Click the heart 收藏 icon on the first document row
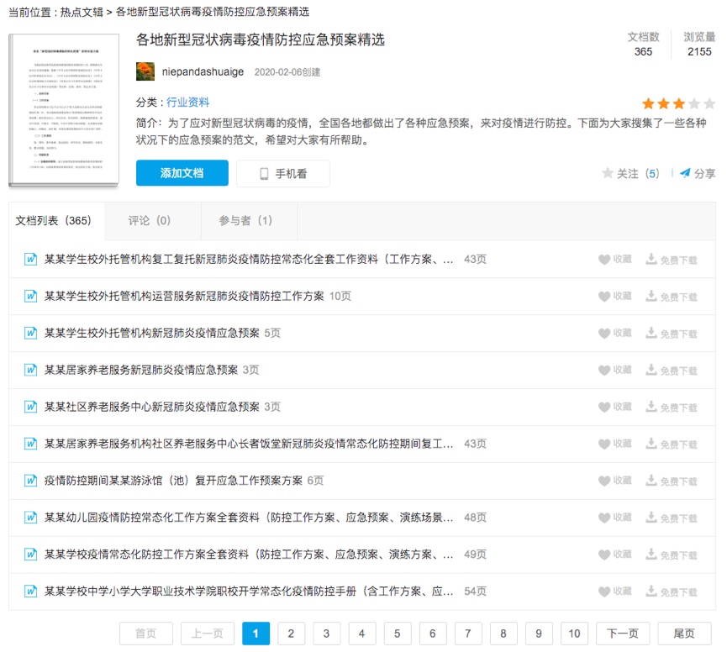The image size is (727, 652). (x=603, y=259)
